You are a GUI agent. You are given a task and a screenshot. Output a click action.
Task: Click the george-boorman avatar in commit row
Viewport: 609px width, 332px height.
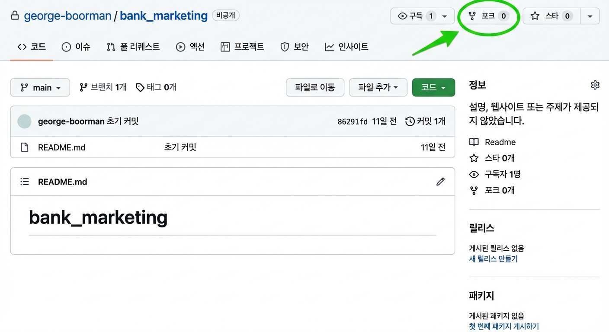pyautogui.click(x=24, y=121)
